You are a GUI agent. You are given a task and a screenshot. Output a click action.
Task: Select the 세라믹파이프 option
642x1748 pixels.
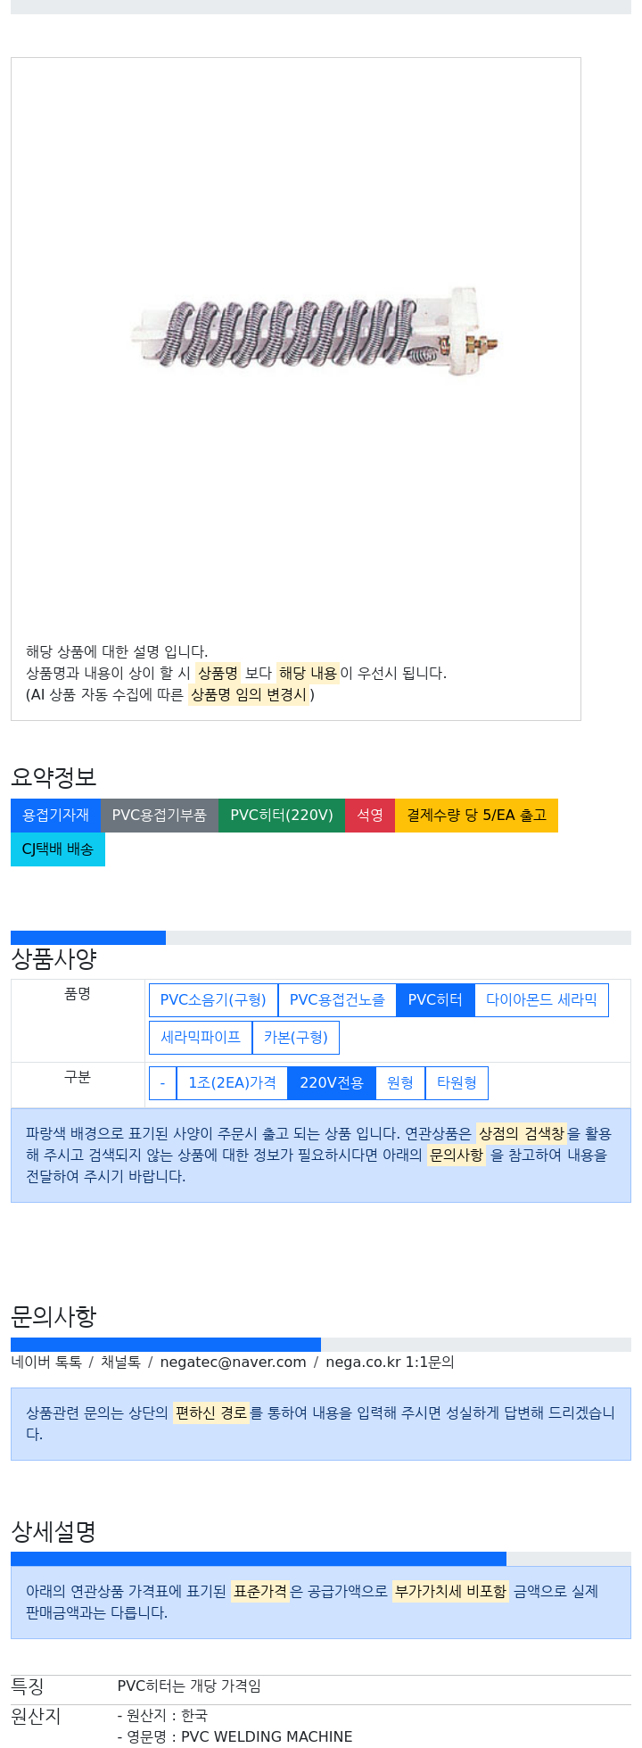coord(201,1038)
